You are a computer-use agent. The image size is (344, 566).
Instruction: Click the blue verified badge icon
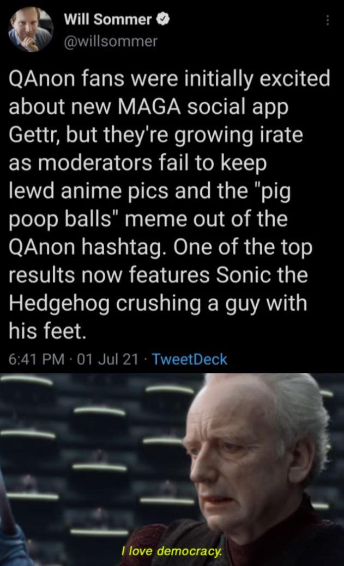pos(162,21)
